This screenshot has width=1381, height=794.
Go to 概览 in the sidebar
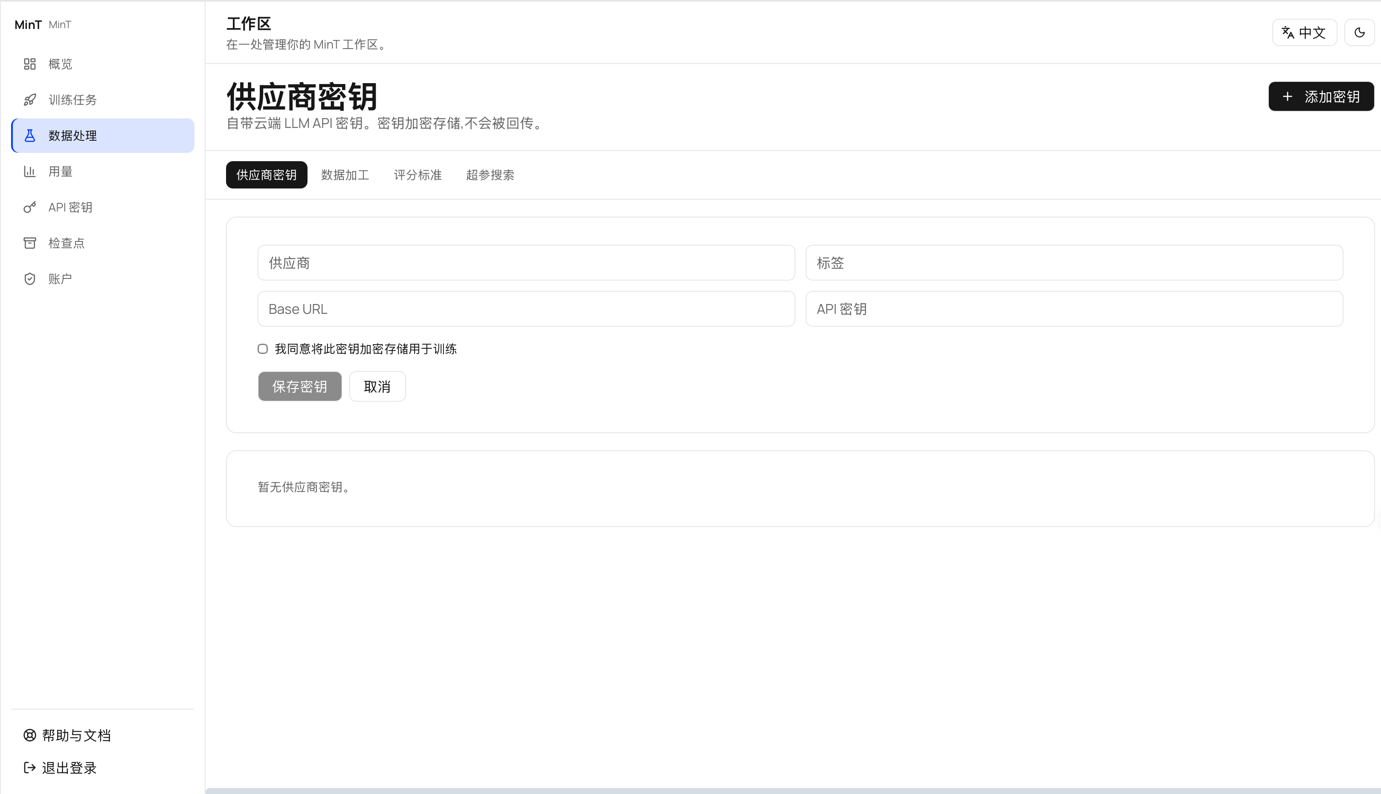click(x=102, y=64)
